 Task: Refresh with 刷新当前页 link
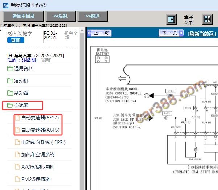202,34
